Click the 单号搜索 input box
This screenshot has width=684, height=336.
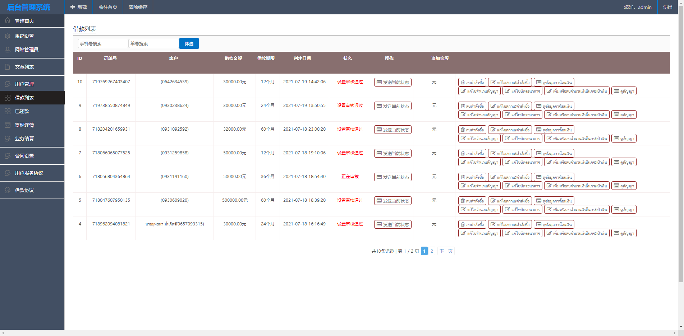[x=154, y=43]
